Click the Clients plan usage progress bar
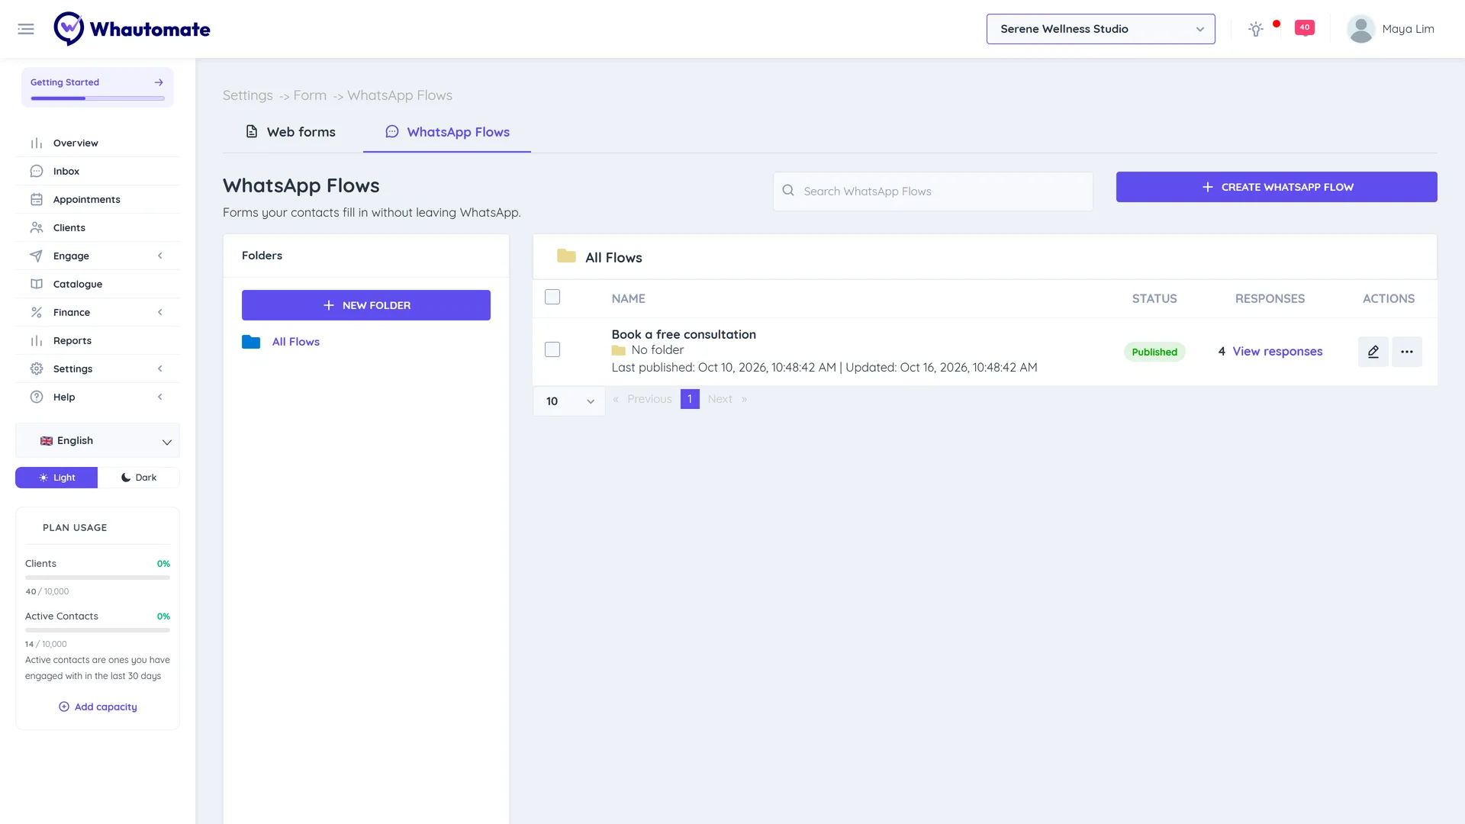The image size is (1465, 824). (98, 578)
